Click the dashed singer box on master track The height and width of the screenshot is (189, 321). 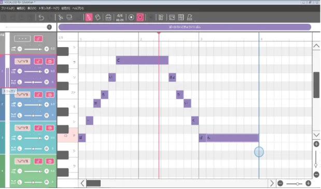(22, 39)
